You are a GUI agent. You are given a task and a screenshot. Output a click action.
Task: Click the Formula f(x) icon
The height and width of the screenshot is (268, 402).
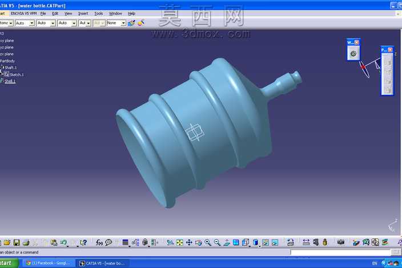[x=99, y=242]
